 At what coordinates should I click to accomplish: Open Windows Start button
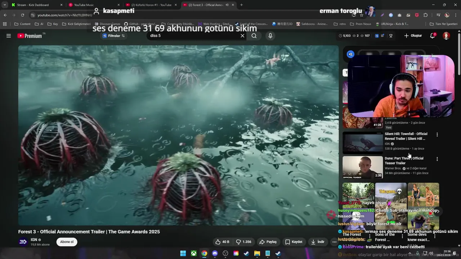pyautogui.click(x=183, y=253)
